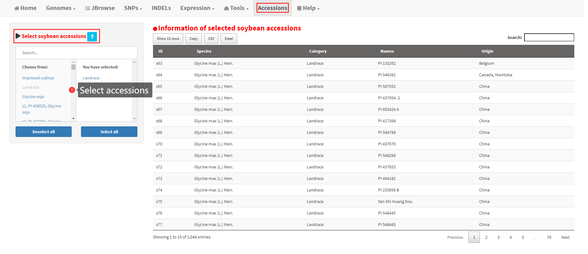Go to the Home page
The image size is (588, 254).
point(26,8)
